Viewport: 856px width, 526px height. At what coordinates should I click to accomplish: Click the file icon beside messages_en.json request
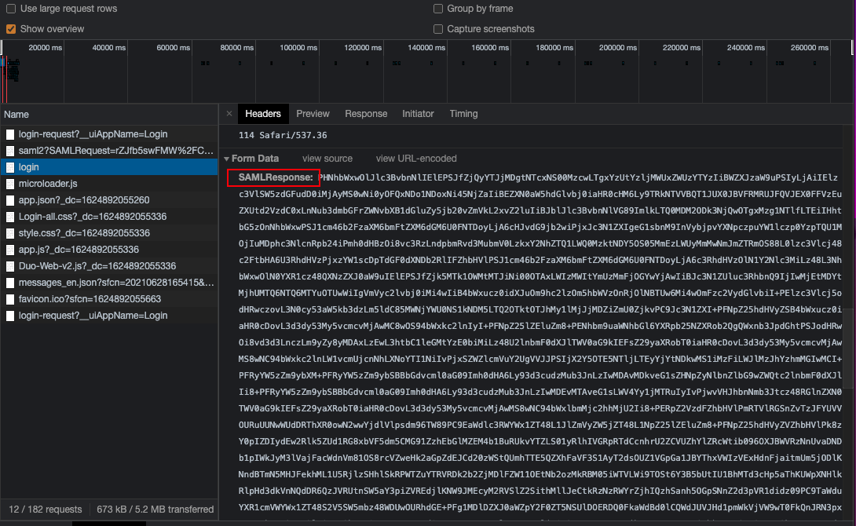point(10,283)
